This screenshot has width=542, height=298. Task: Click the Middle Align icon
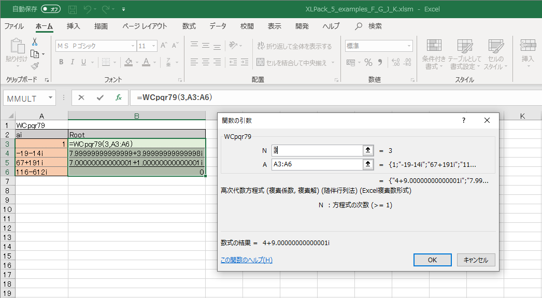[x=206, y=45]
